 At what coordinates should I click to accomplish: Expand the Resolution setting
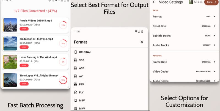tap(214, 26)
